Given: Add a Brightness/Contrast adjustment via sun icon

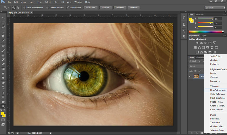Looking at the screenshot, I should pos(197,43).
